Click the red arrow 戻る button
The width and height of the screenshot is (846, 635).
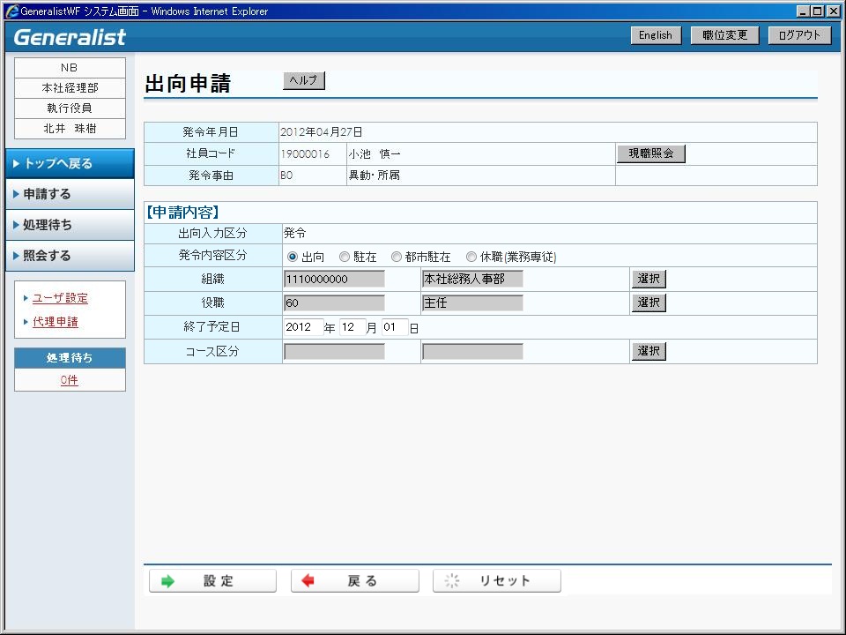pos(355,581)
